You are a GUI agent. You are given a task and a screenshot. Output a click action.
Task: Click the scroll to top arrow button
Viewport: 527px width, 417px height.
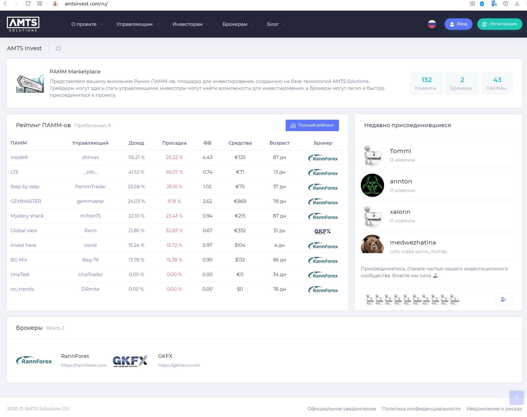tap(516, 398)
